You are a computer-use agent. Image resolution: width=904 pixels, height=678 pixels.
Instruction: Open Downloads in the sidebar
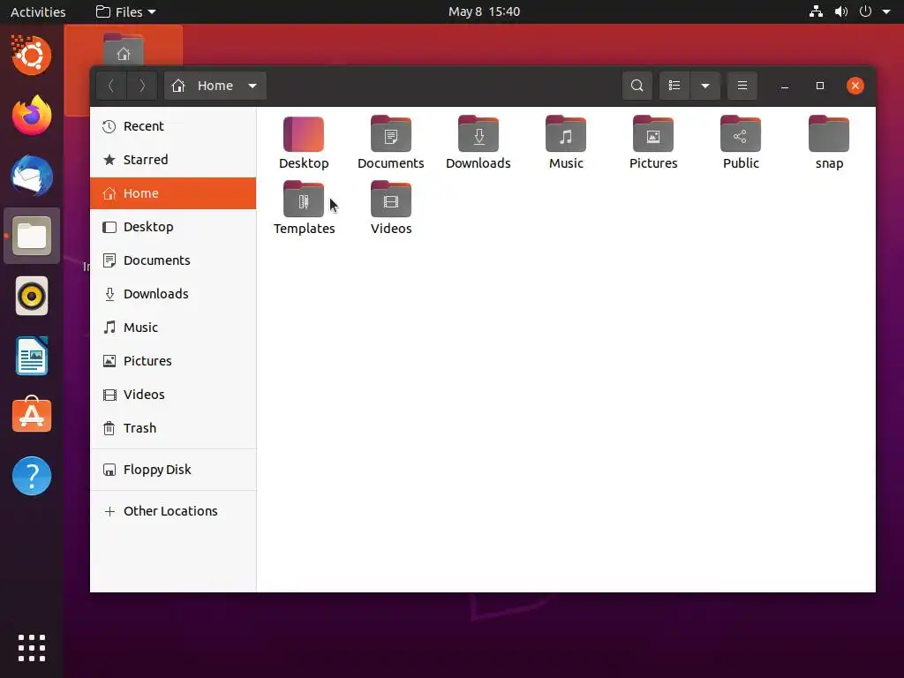173,294
